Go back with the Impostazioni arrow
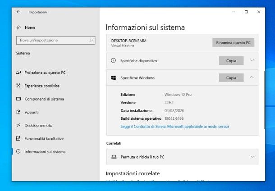This screenshot has height=191, width=275. [x=18, y=12]
